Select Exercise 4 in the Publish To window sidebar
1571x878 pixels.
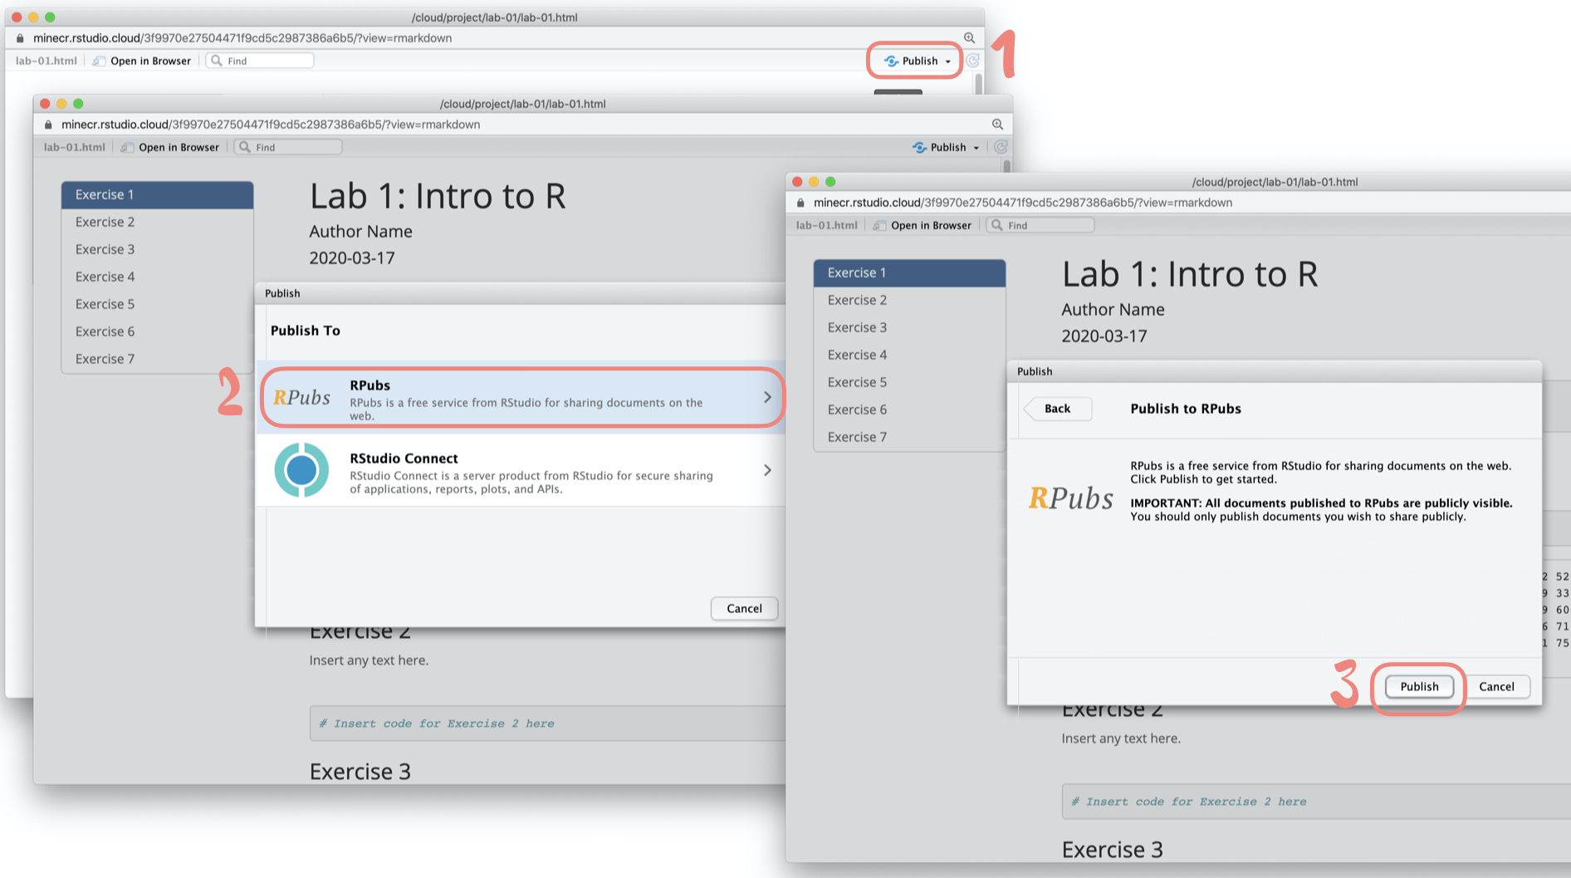coord(105,277)
